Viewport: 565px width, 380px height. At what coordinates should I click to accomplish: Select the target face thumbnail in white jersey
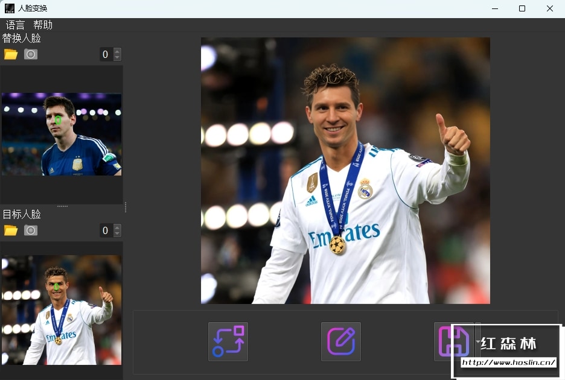pyautogui.click(x=62, y=310)
